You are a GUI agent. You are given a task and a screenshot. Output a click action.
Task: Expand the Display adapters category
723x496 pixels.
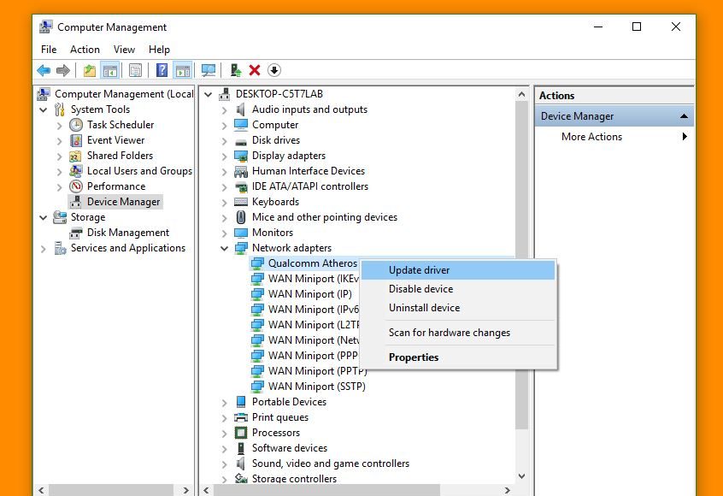point(225,156)
